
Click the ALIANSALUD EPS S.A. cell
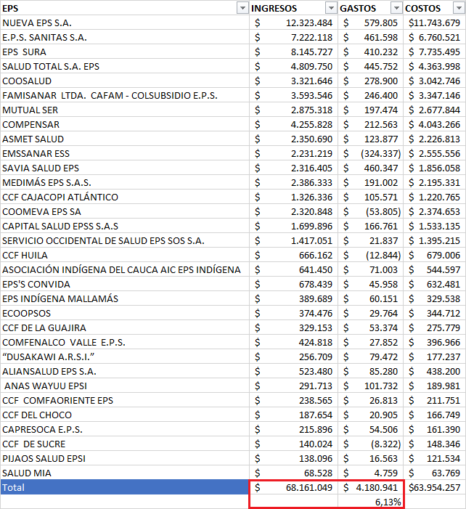(125, 371)
